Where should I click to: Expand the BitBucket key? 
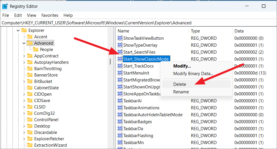[x=24, y=81]
